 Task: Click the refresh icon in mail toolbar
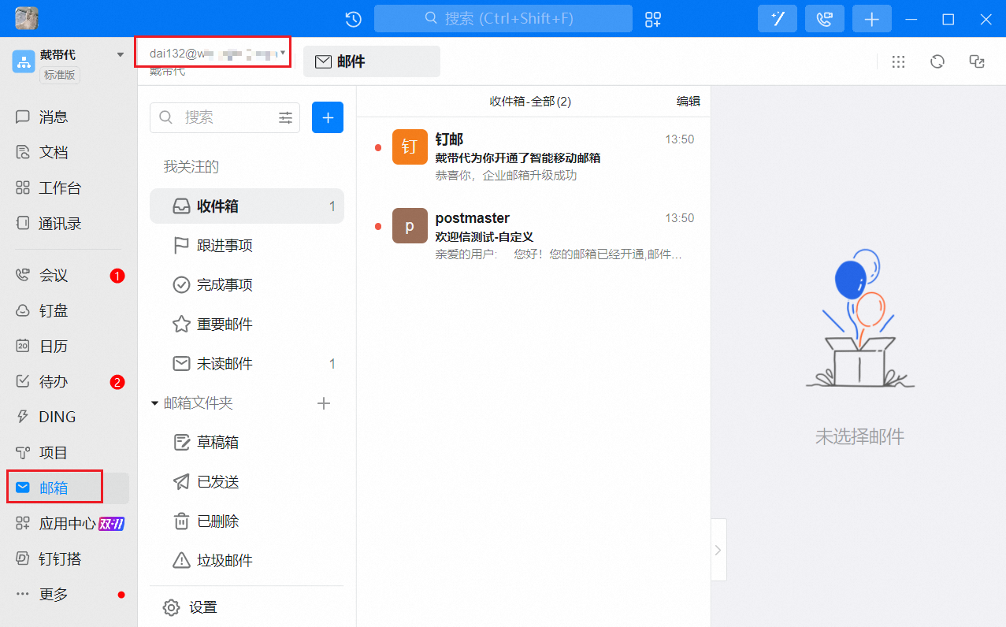pyautogui.click(x=937, y=61)
